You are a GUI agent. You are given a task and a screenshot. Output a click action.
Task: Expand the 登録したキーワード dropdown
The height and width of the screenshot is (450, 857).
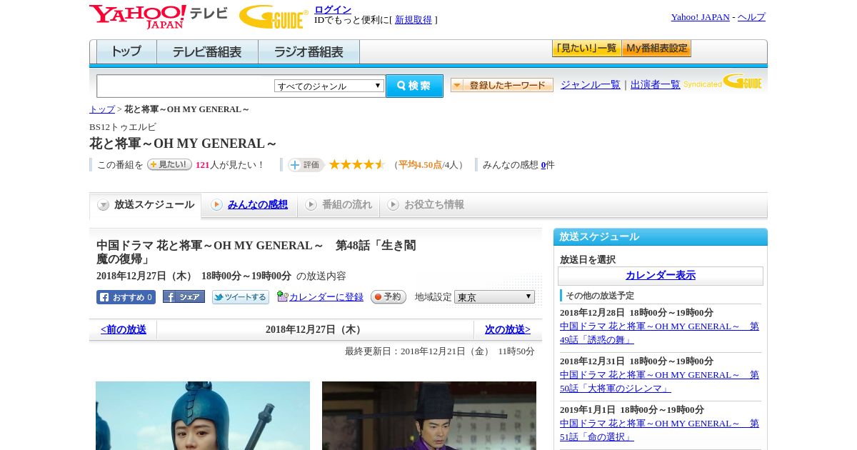(502, 85)
